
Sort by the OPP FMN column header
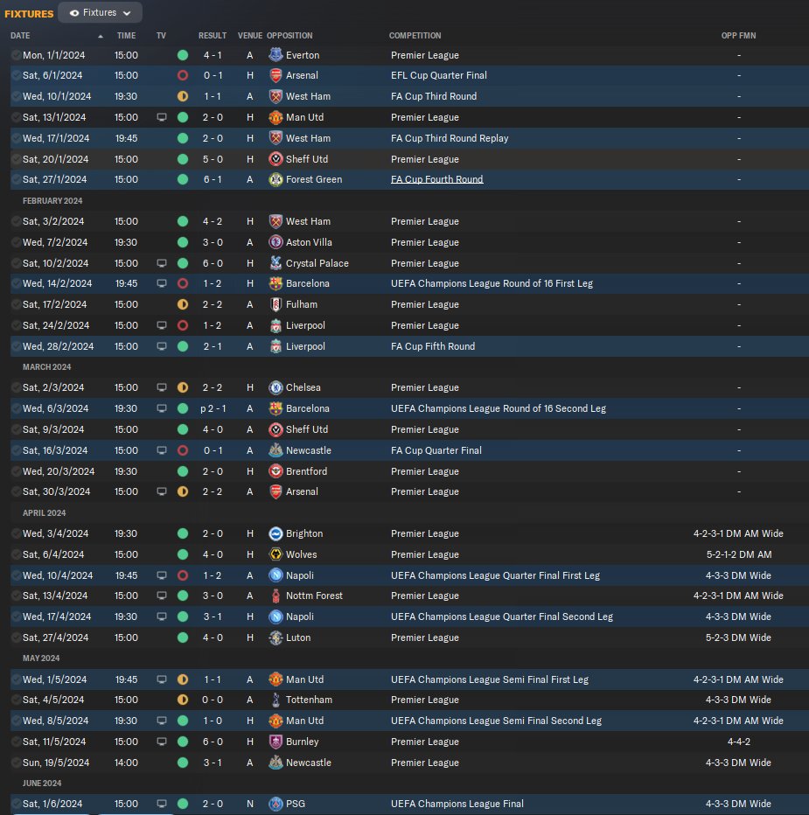(738, 35)
